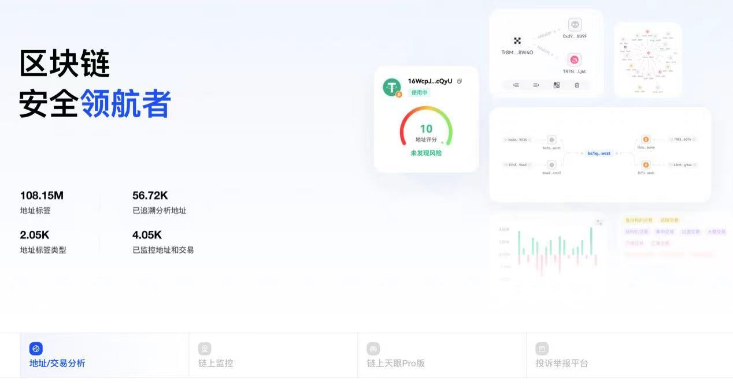Viewport: 733px width, 389px height.
Task: Click the 未发现风险 risk result text
Action: 426,153
